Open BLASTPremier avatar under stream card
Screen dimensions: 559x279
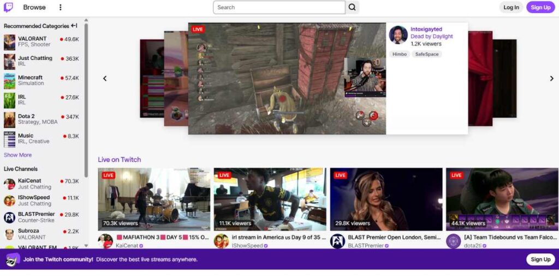(337, 241)
